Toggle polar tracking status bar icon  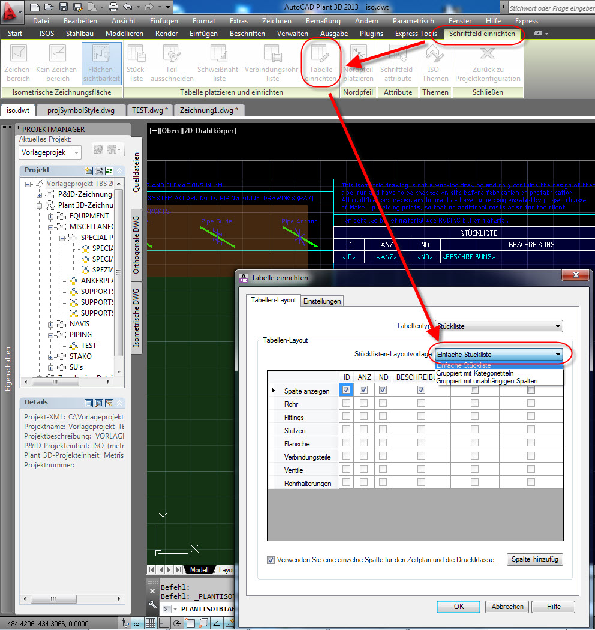tap(177, 623)
